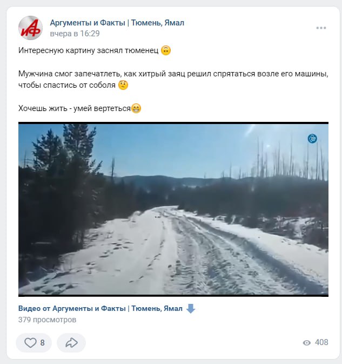This screenshot has width=342, height=364.
Task: Click the post timestamp вчера в 16:29
Action: 75,34
